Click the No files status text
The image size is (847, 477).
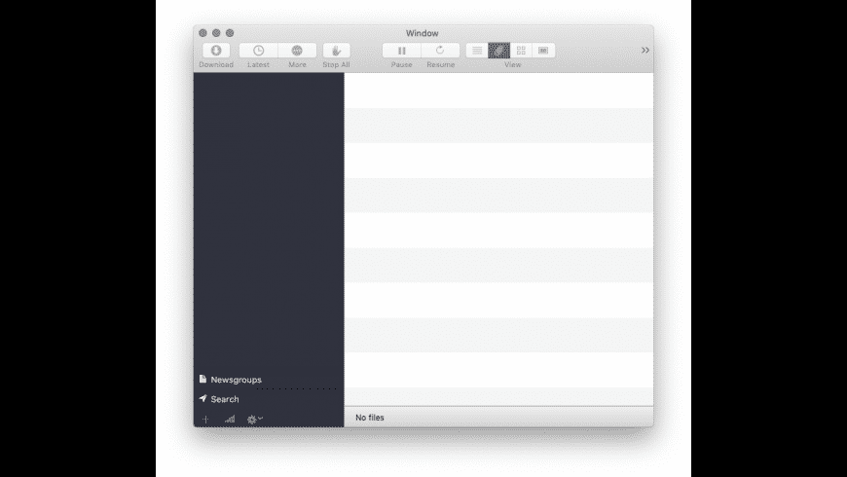click(x=370, y=418)
